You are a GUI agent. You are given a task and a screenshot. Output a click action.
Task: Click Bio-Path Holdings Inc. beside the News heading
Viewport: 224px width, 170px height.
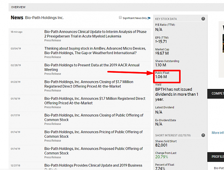44,18
